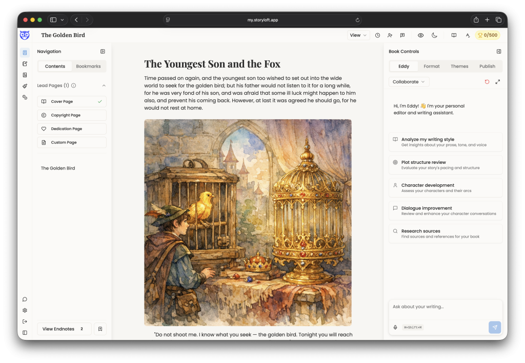
Task: Expand the Eddy chat panel
Action: [x=498, y=82]
